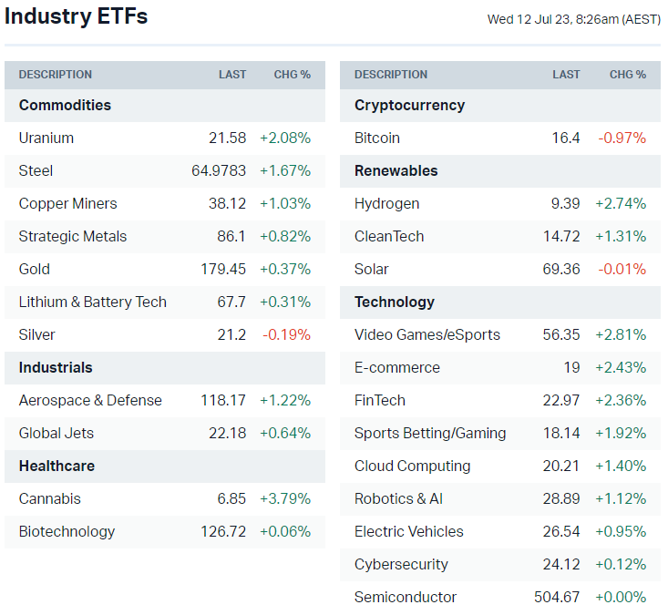The width and height of the screenshot is (668, 615).
Task: Select the Cannabis healthcare ETF
Action: pyautogui.click(x=50, y=499)
